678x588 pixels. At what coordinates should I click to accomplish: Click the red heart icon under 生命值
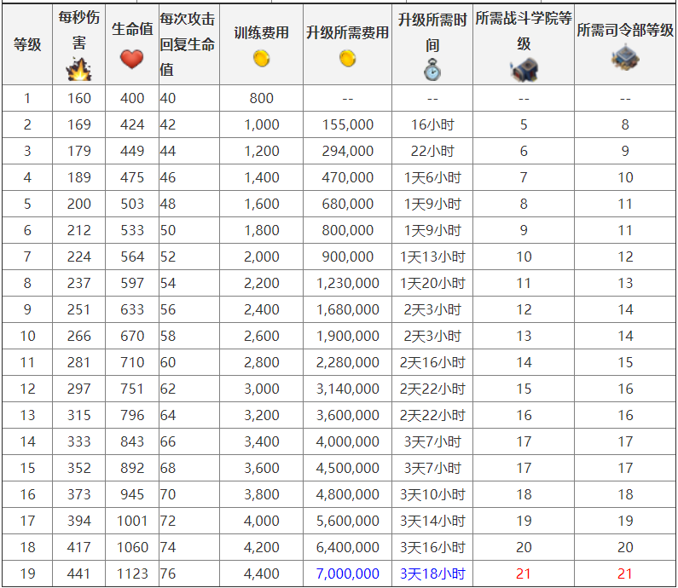(x=132, y=59)
